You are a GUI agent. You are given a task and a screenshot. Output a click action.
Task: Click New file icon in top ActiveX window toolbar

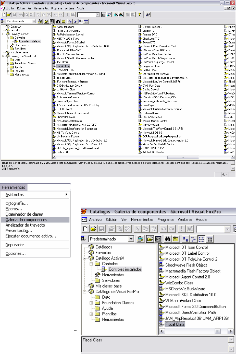click(x=4, y=15)
